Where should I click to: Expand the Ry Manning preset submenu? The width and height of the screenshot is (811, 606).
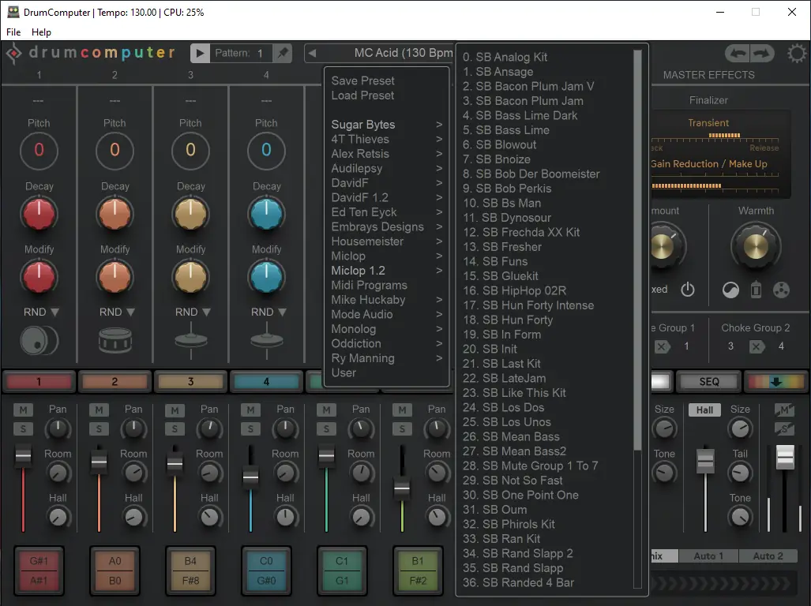coord(386,358)
